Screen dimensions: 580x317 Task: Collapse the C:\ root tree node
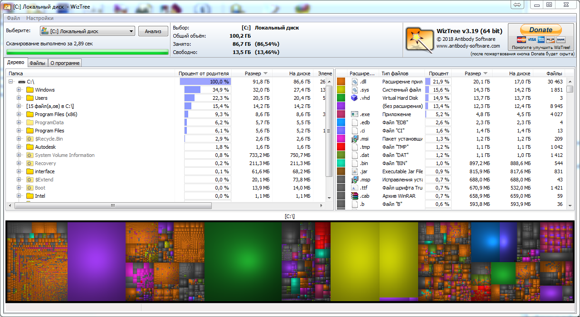click(x=11, y=82)
